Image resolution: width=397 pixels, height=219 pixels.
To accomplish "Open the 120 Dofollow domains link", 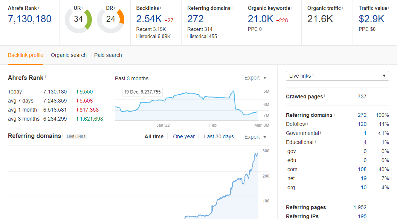I will click(x=362, y=124).
